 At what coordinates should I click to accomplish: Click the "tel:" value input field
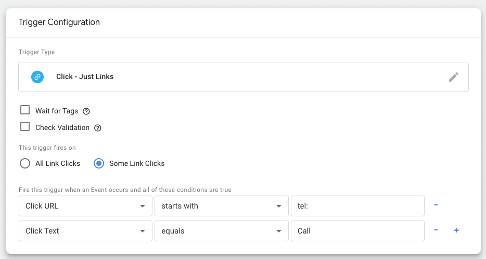pyautogui.click(x=357, y=206)
